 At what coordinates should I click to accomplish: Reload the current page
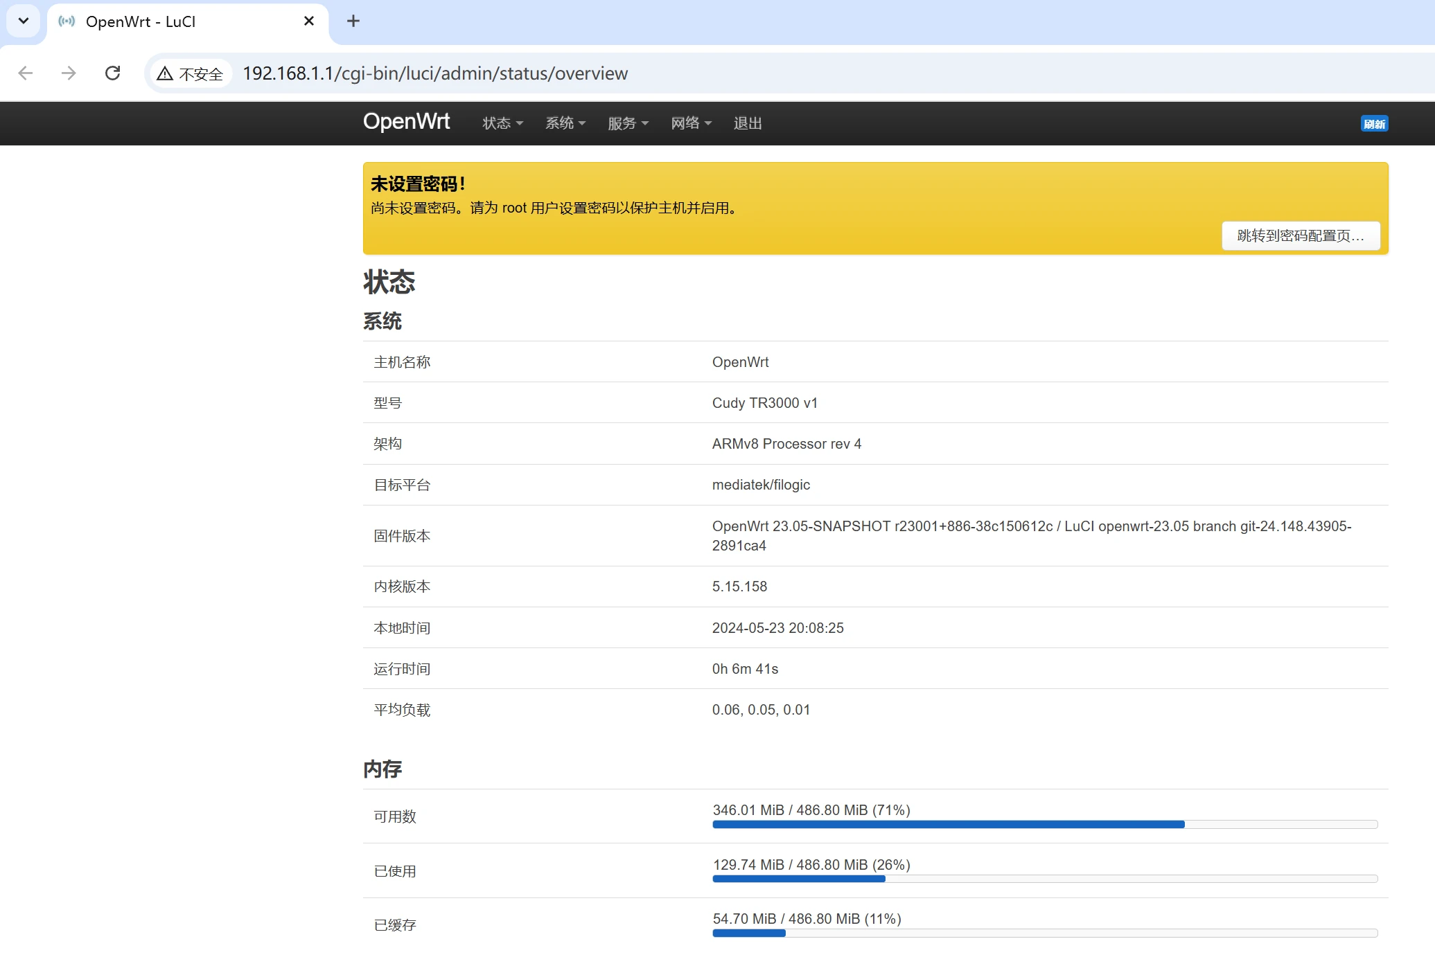(112, 73)
